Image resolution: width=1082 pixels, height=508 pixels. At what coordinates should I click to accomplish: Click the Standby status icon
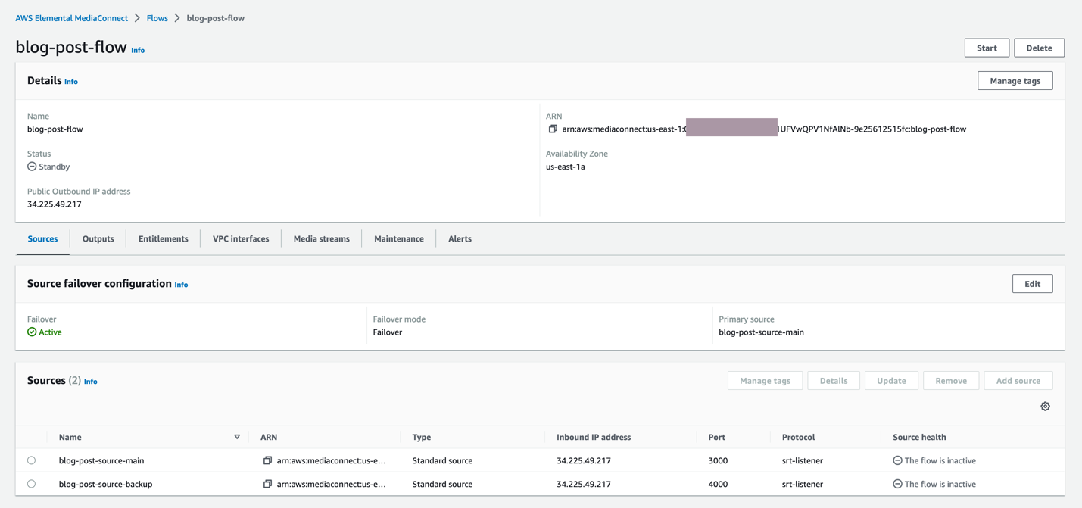click(32, 167)
